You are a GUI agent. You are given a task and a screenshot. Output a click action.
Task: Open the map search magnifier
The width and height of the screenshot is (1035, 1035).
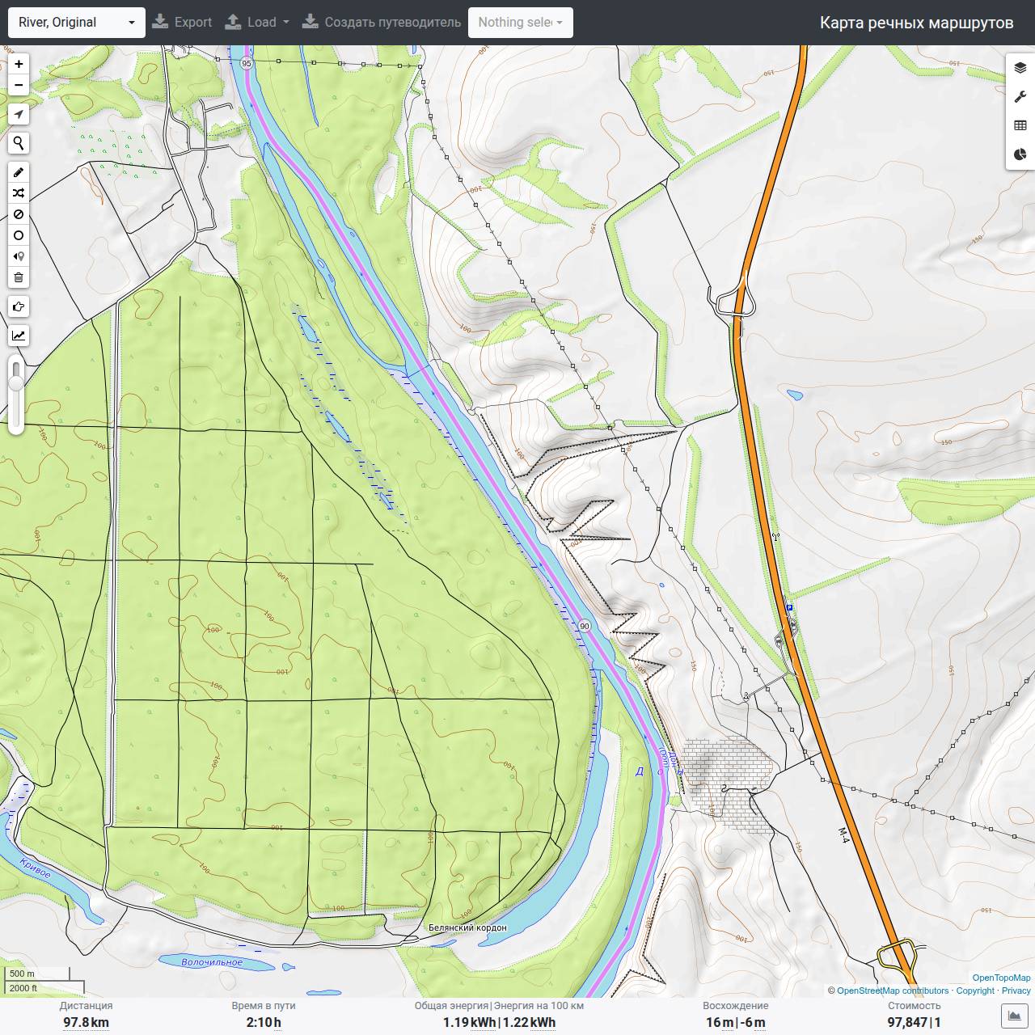18,143
